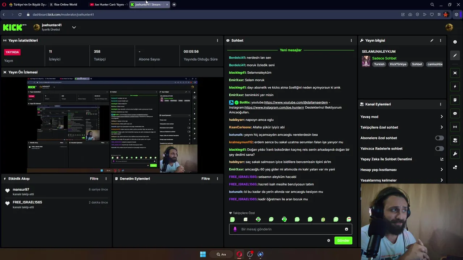
Task: Open the Ara search box on taskbar
Action: 221,254
